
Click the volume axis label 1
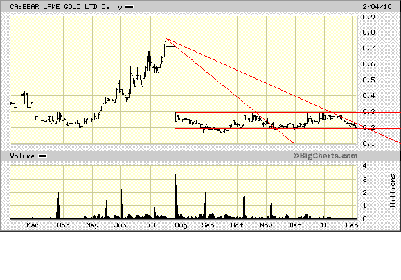pos(365,206)
